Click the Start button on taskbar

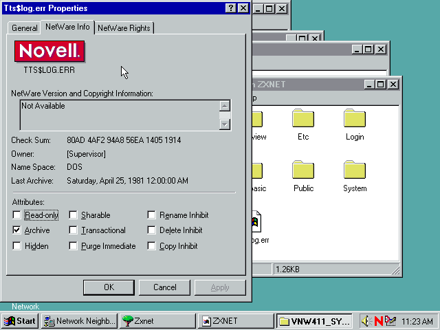[x=20, y=321]
